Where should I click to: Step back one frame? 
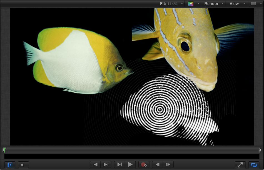[157, 164]
